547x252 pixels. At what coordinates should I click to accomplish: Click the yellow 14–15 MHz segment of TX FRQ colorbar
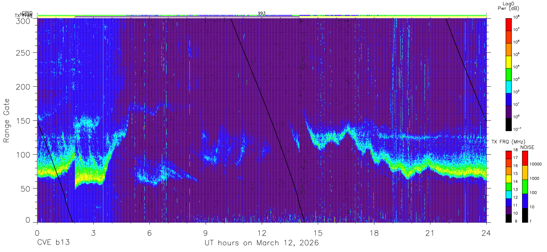coord(509,179)
